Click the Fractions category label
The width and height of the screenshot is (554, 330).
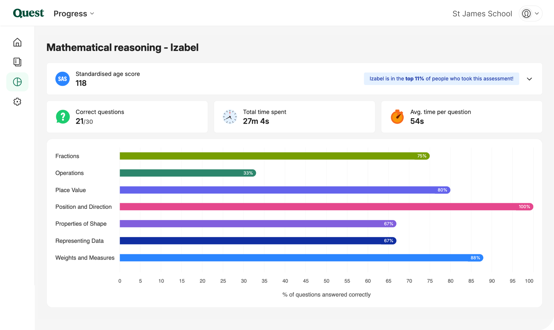click(67, 156)
